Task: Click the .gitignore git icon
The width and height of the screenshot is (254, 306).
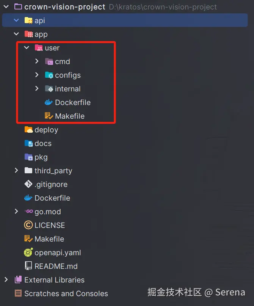Action: click(x=28, y=184)
